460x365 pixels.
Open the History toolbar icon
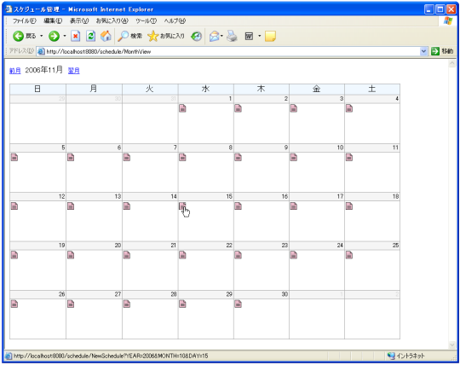point(196,36)
